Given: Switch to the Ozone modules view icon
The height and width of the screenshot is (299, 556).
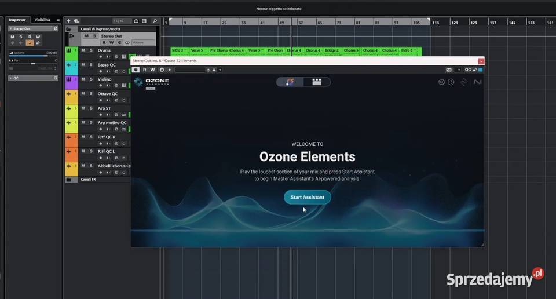Looking at the screenshot, I should (317, 82).
